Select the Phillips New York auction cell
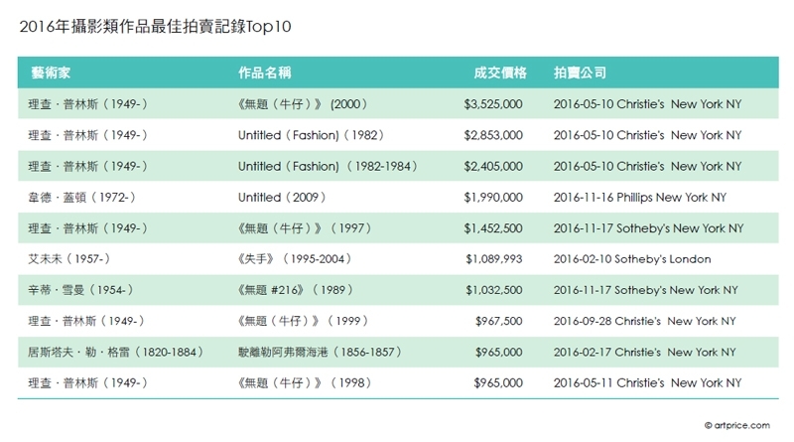Image resolution: width=794 pixels, height=442 pixels. pos(639,198)
